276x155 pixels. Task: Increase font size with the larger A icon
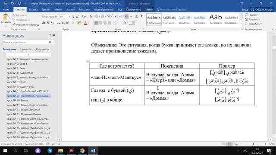coord(73,17)
